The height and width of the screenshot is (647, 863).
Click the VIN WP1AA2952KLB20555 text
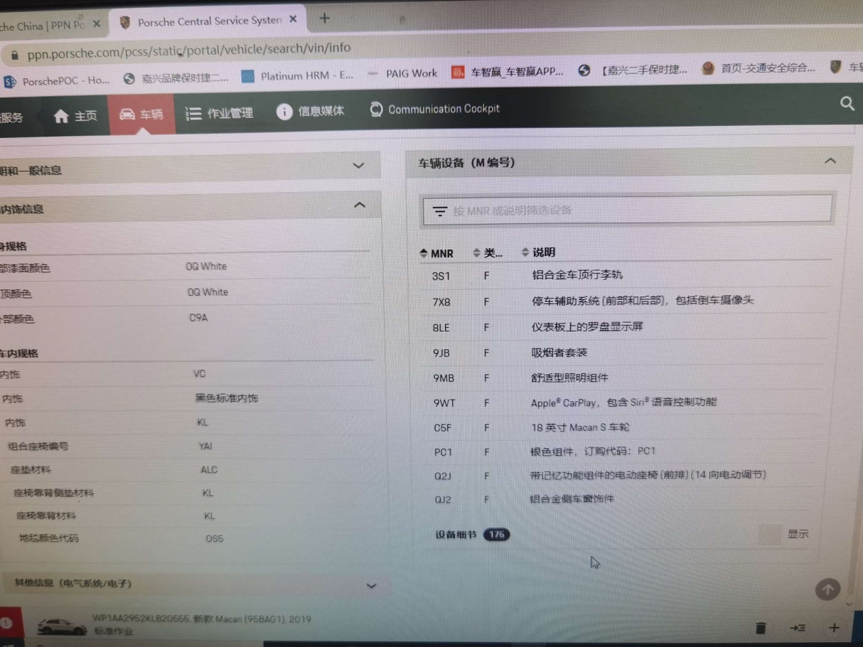142,619
